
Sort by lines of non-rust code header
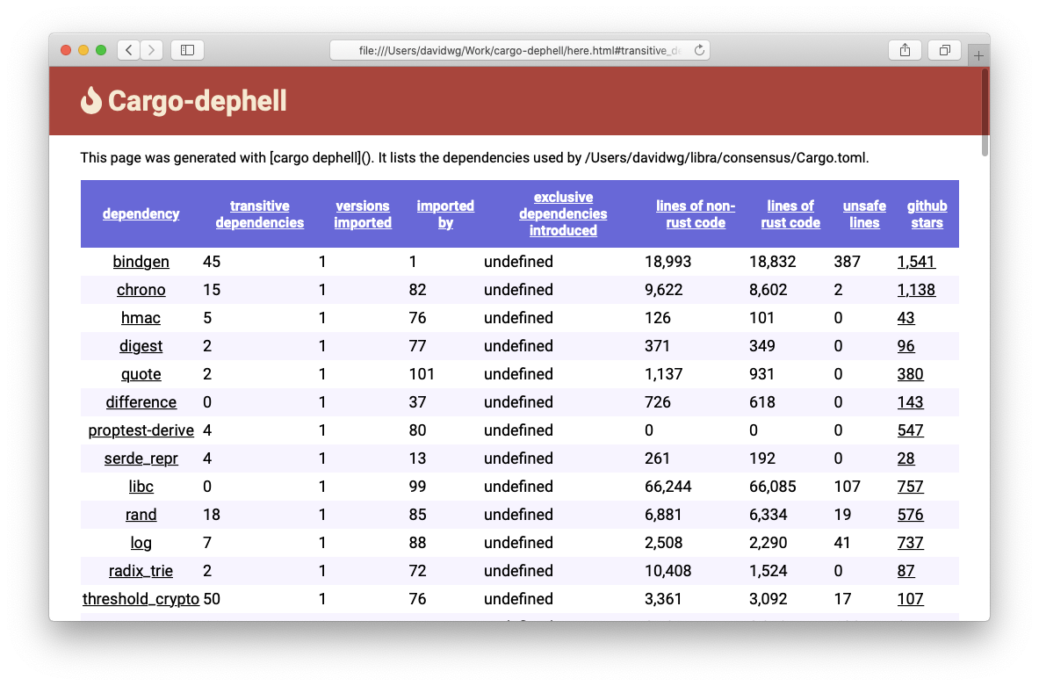[696, 214]
